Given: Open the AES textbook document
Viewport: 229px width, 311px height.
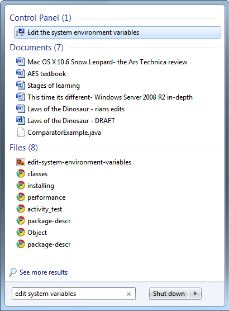Looking at the screenshot, I should [x=47, y=74].
